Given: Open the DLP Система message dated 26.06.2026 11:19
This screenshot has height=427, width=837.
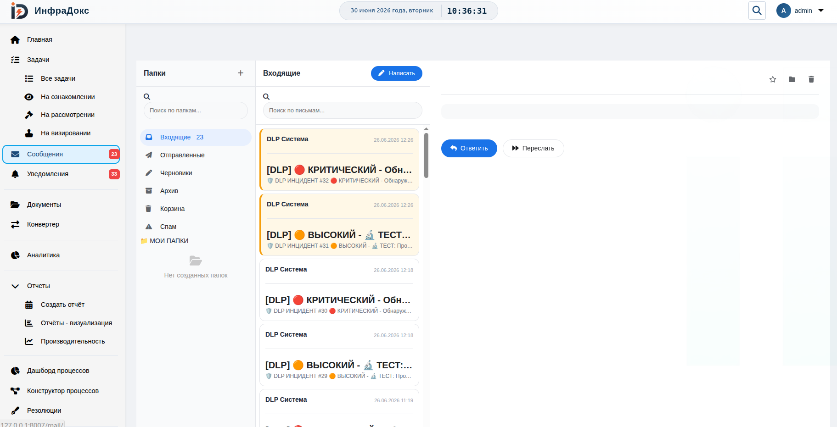Looking at the screenshot, I should tap(339, 408).
